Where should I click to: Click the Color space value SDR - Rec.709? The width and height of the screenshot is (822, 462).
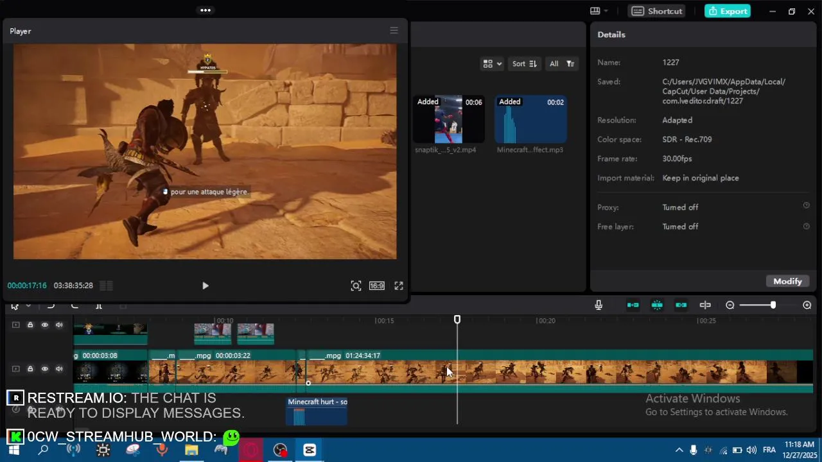(687, 139)
